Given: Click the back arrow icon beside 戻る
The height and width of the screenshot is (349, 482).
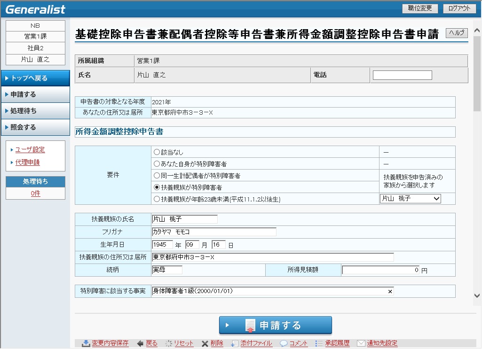Looking at the screenshot, I should point(140,343).
